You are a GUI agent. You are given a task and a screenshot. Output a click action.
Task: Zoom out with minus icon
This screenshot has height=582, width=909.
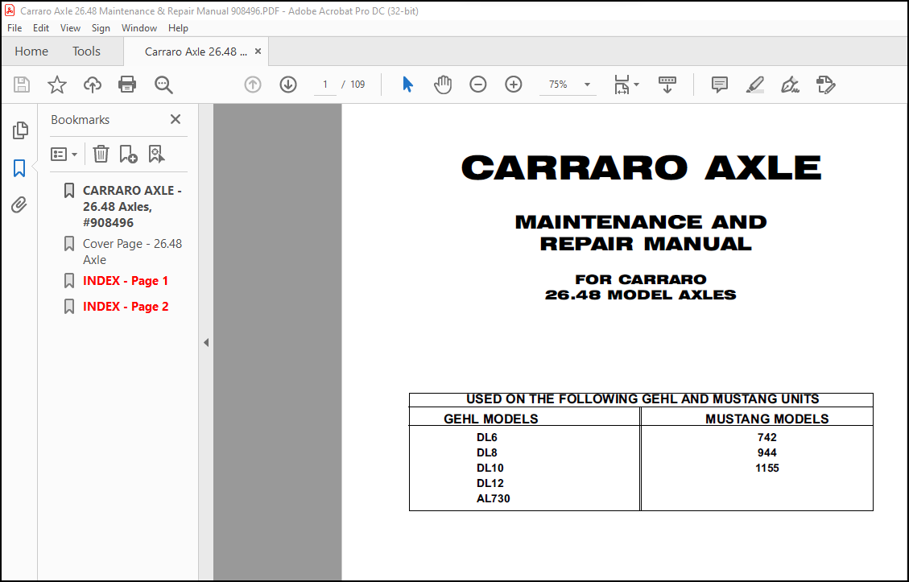point(477,85)
